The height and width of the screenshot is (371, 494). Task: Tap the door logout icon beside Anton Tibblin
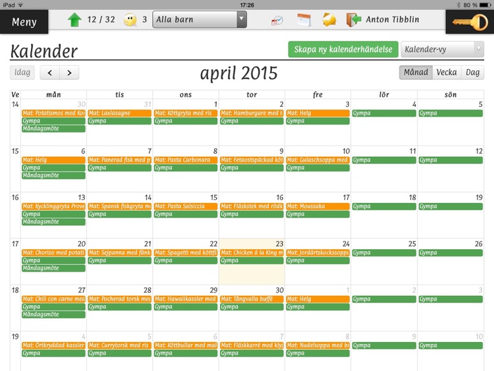tap(354, 20)
